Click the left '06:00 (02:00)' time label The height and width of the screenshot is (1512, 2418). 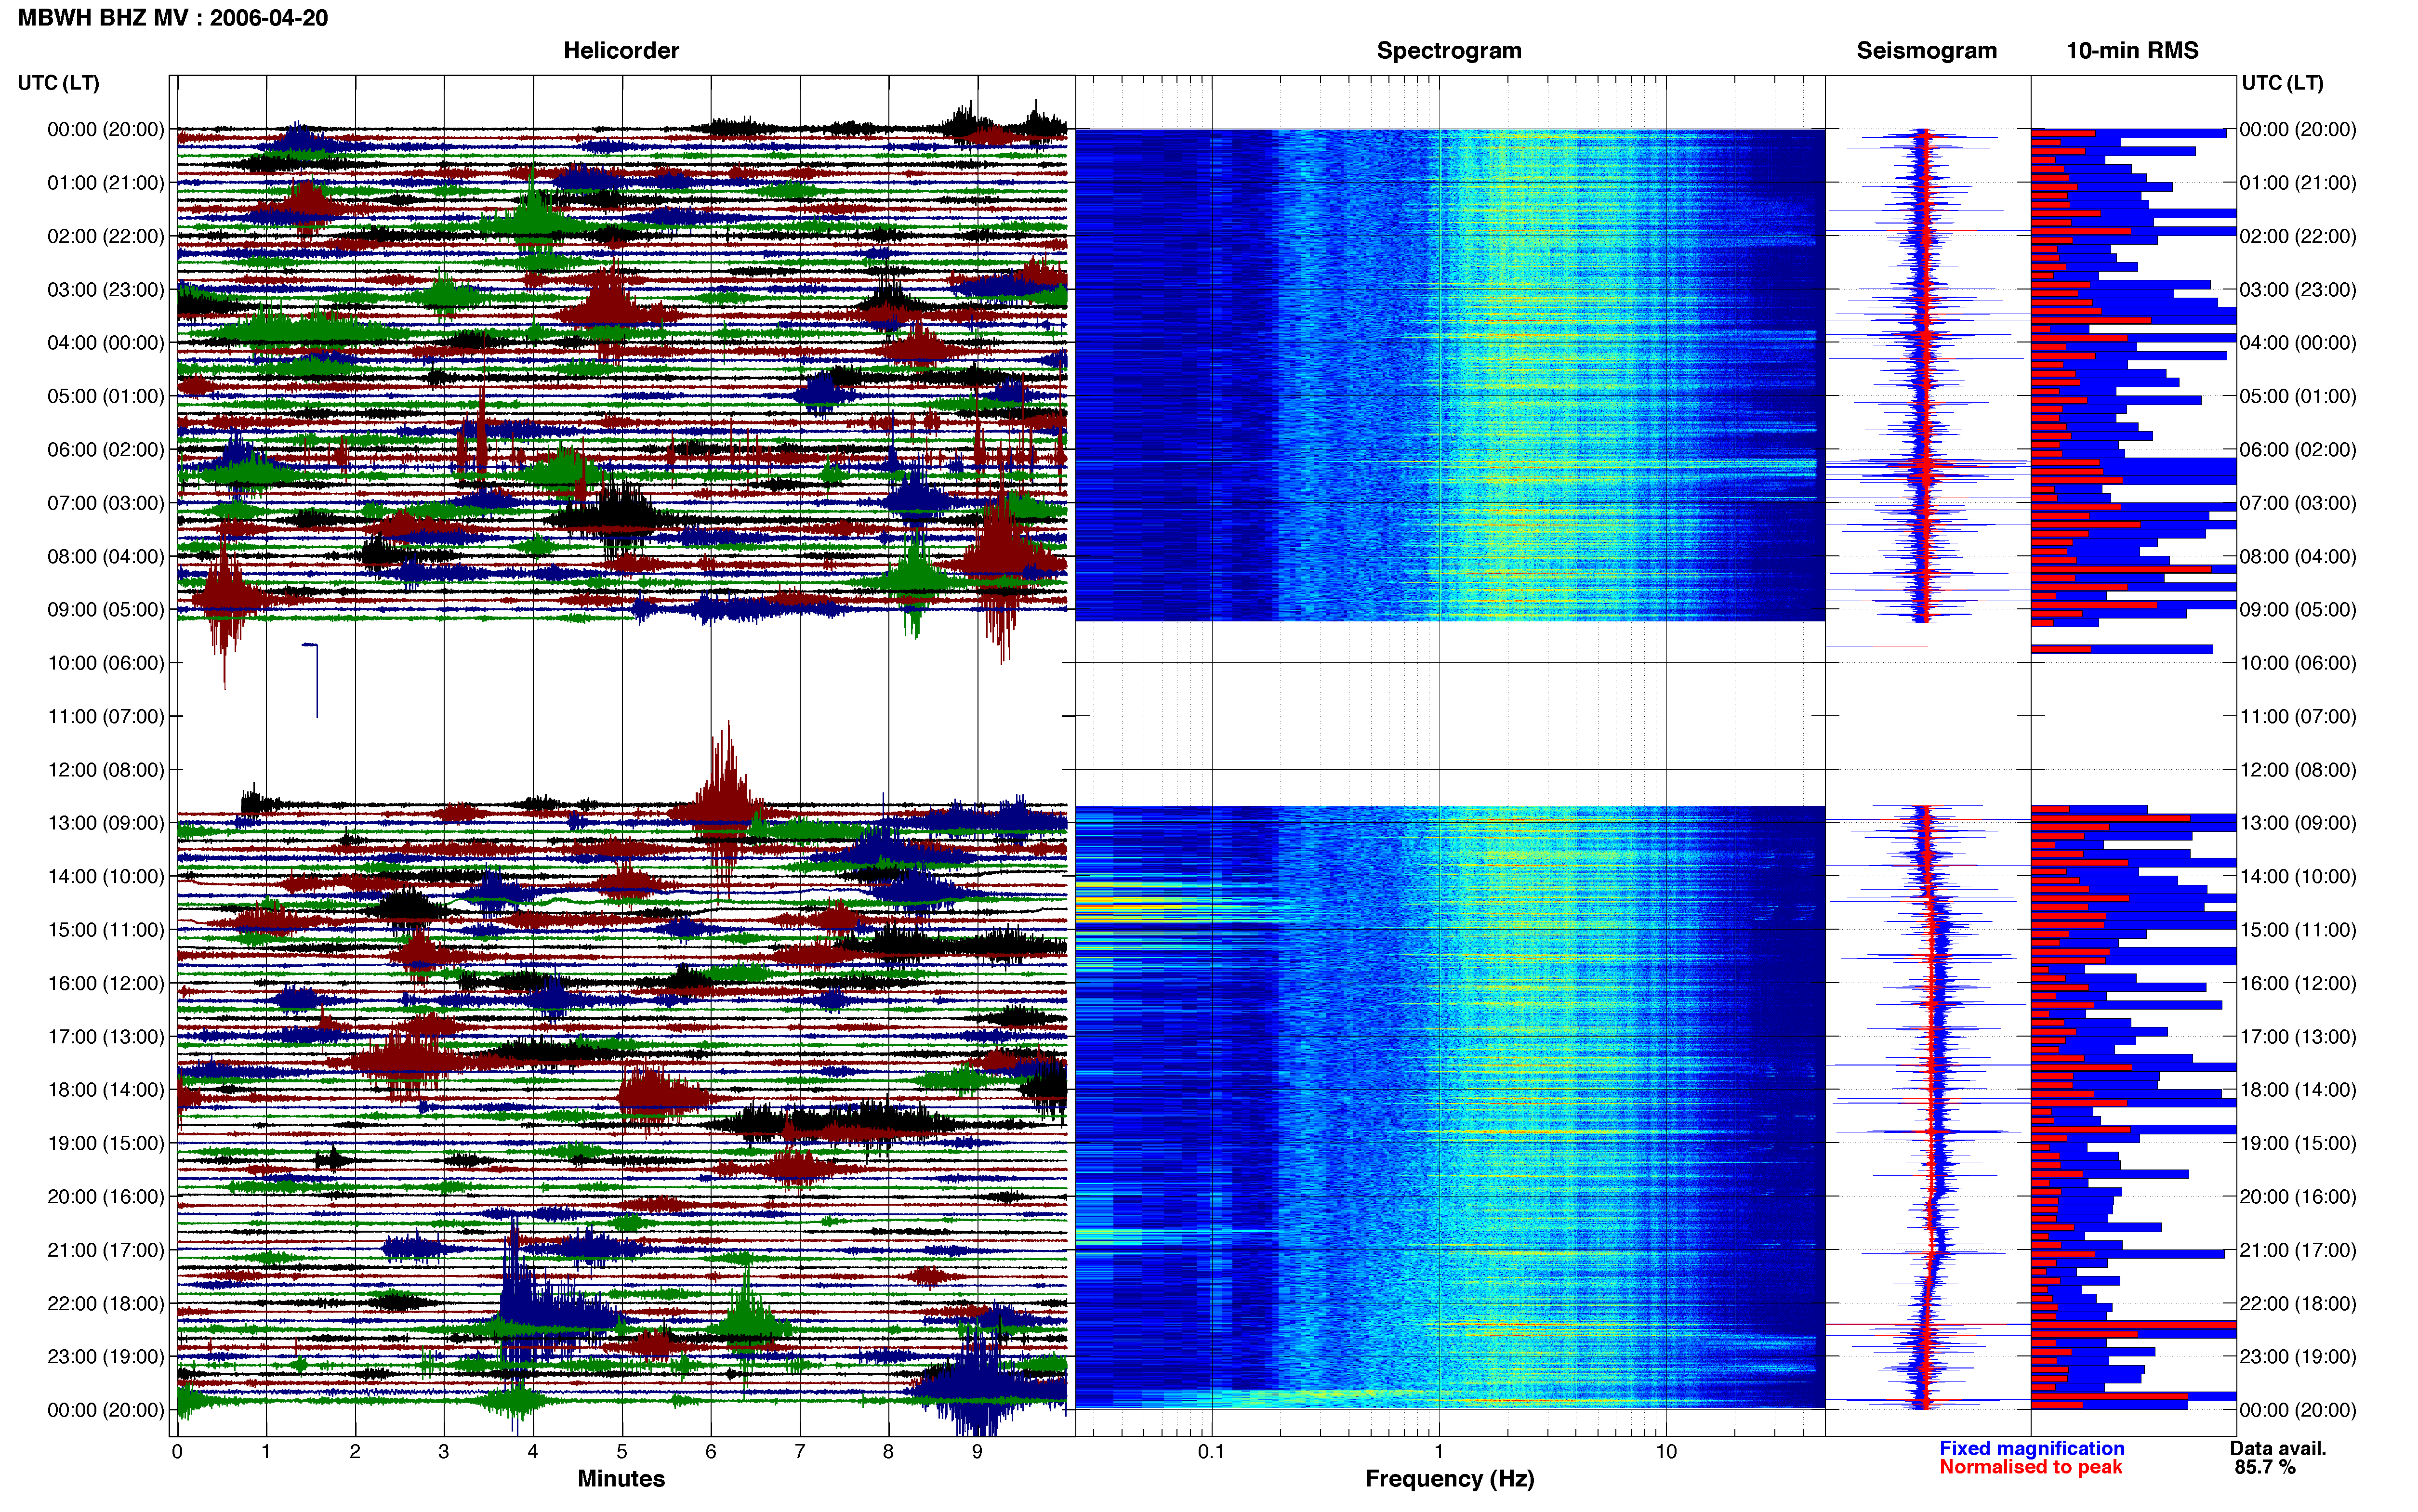point(106,450)
